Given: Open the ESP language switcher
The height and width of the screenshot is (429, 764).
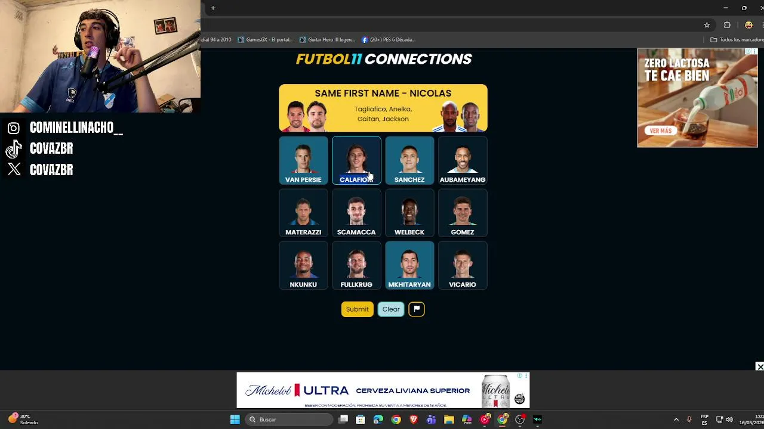Looking at the screenshot, I should pyautogui.click(x=704, y=419).
